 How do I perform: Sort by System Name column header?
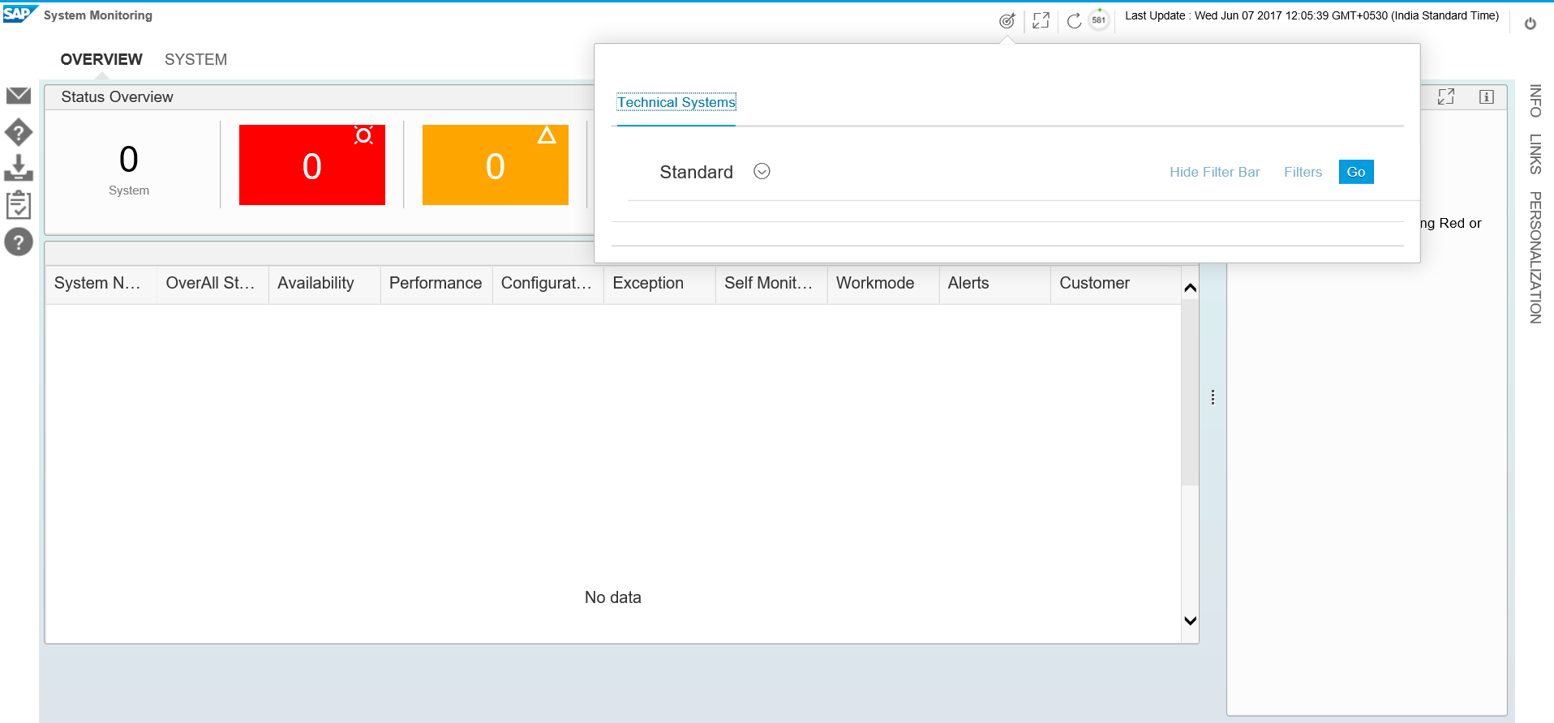pos(101,283)
